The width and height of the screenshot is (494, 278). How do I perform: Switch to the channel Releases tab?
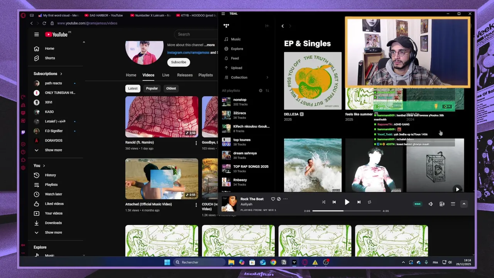click(184, 75)
